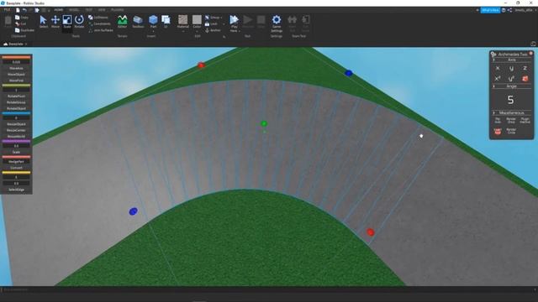Click the Play Here button
538x302 pixels.
(234, 23)
